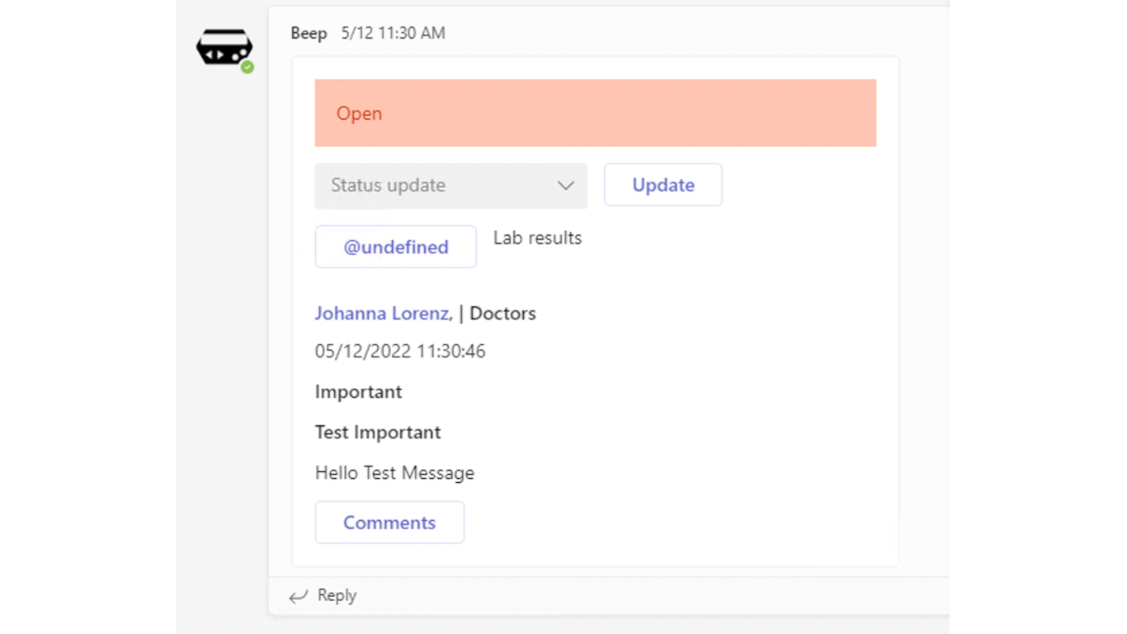Open the Status update dropdown field
The image size is (1127, 634).
[437, 186]
